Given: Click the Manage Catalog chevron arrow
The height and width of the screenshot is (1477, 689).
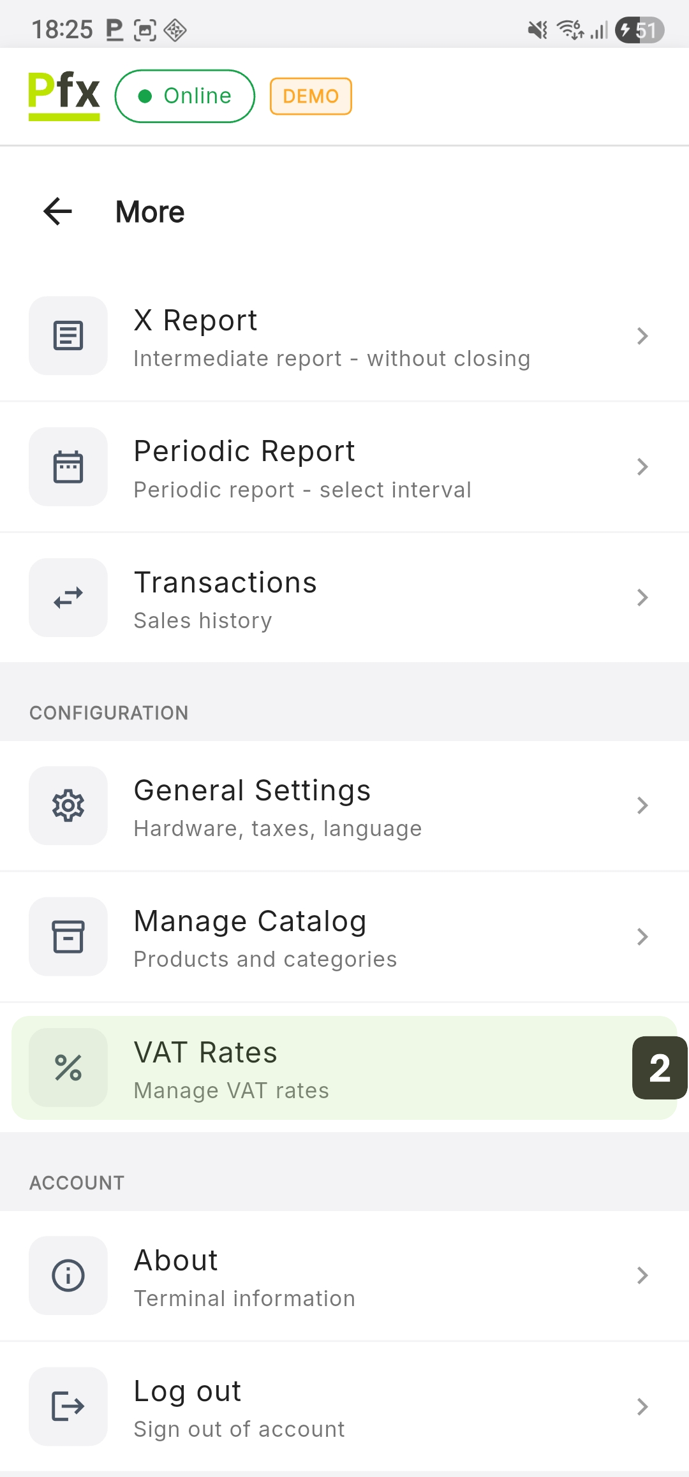Looking at the screenshot, I should point(642,936).
